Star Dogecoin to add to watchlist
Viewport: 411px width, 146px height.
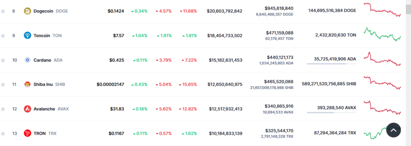coord(3,11)
